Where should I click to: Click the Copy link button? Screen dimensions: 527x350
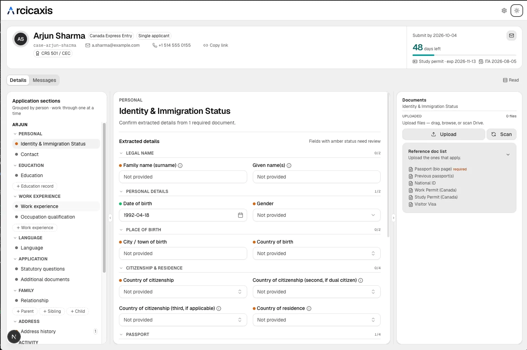point(216,45)
